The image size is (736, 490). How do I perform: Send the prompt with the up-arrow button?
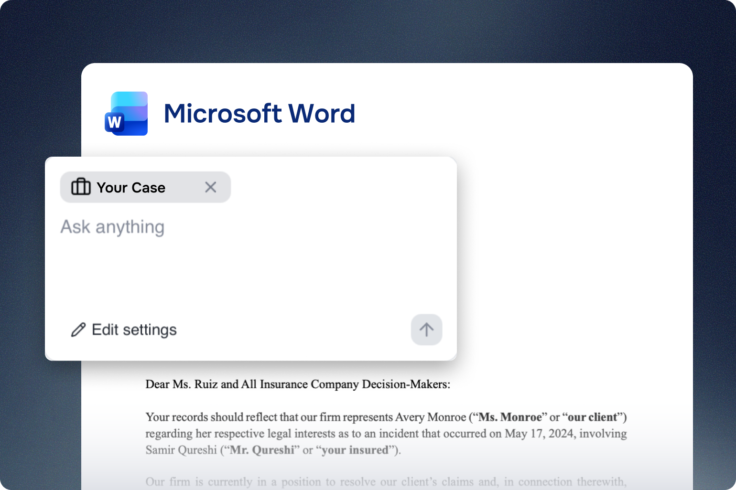[x=426, y=330]
